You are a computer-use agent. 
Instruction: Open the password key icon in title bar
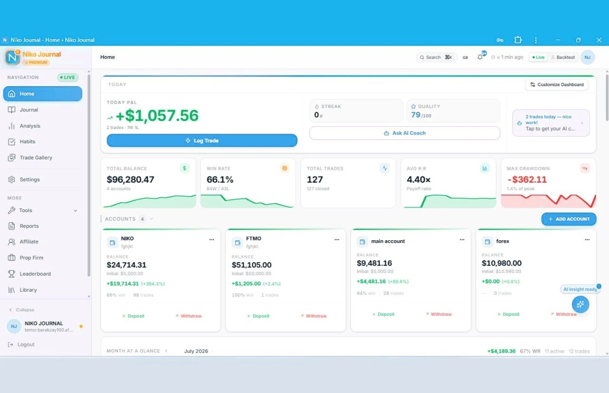(x=500, y=40)
